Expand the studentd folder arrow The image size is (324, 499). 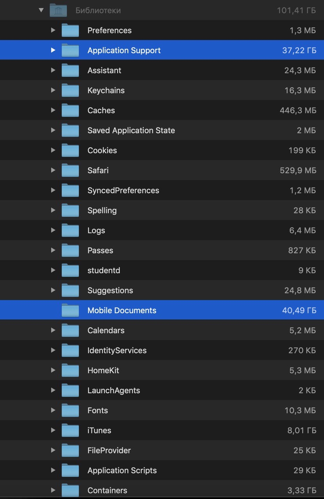click(53, 270)
